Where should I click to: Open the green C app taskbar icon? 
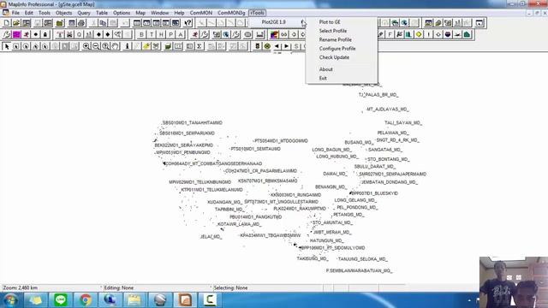point(210,300)
